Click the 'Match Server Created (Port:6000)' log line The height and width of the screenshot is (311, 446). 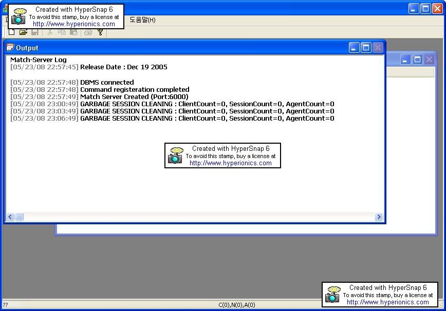click(134, 96)
